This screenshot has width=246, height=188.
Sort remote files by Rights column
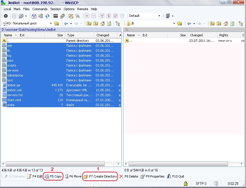click(x=229, y=35)
